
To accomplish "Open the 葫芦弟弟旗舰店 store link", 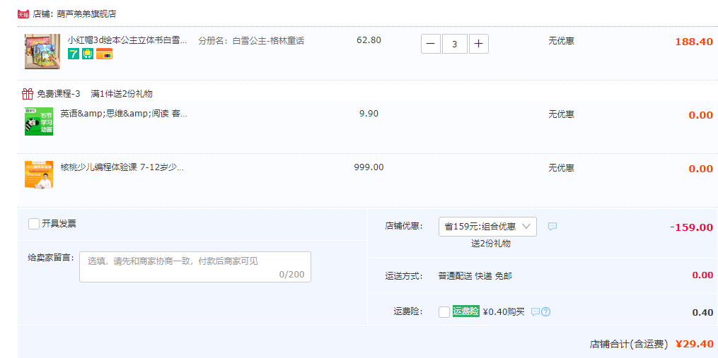I will point(86,14).
